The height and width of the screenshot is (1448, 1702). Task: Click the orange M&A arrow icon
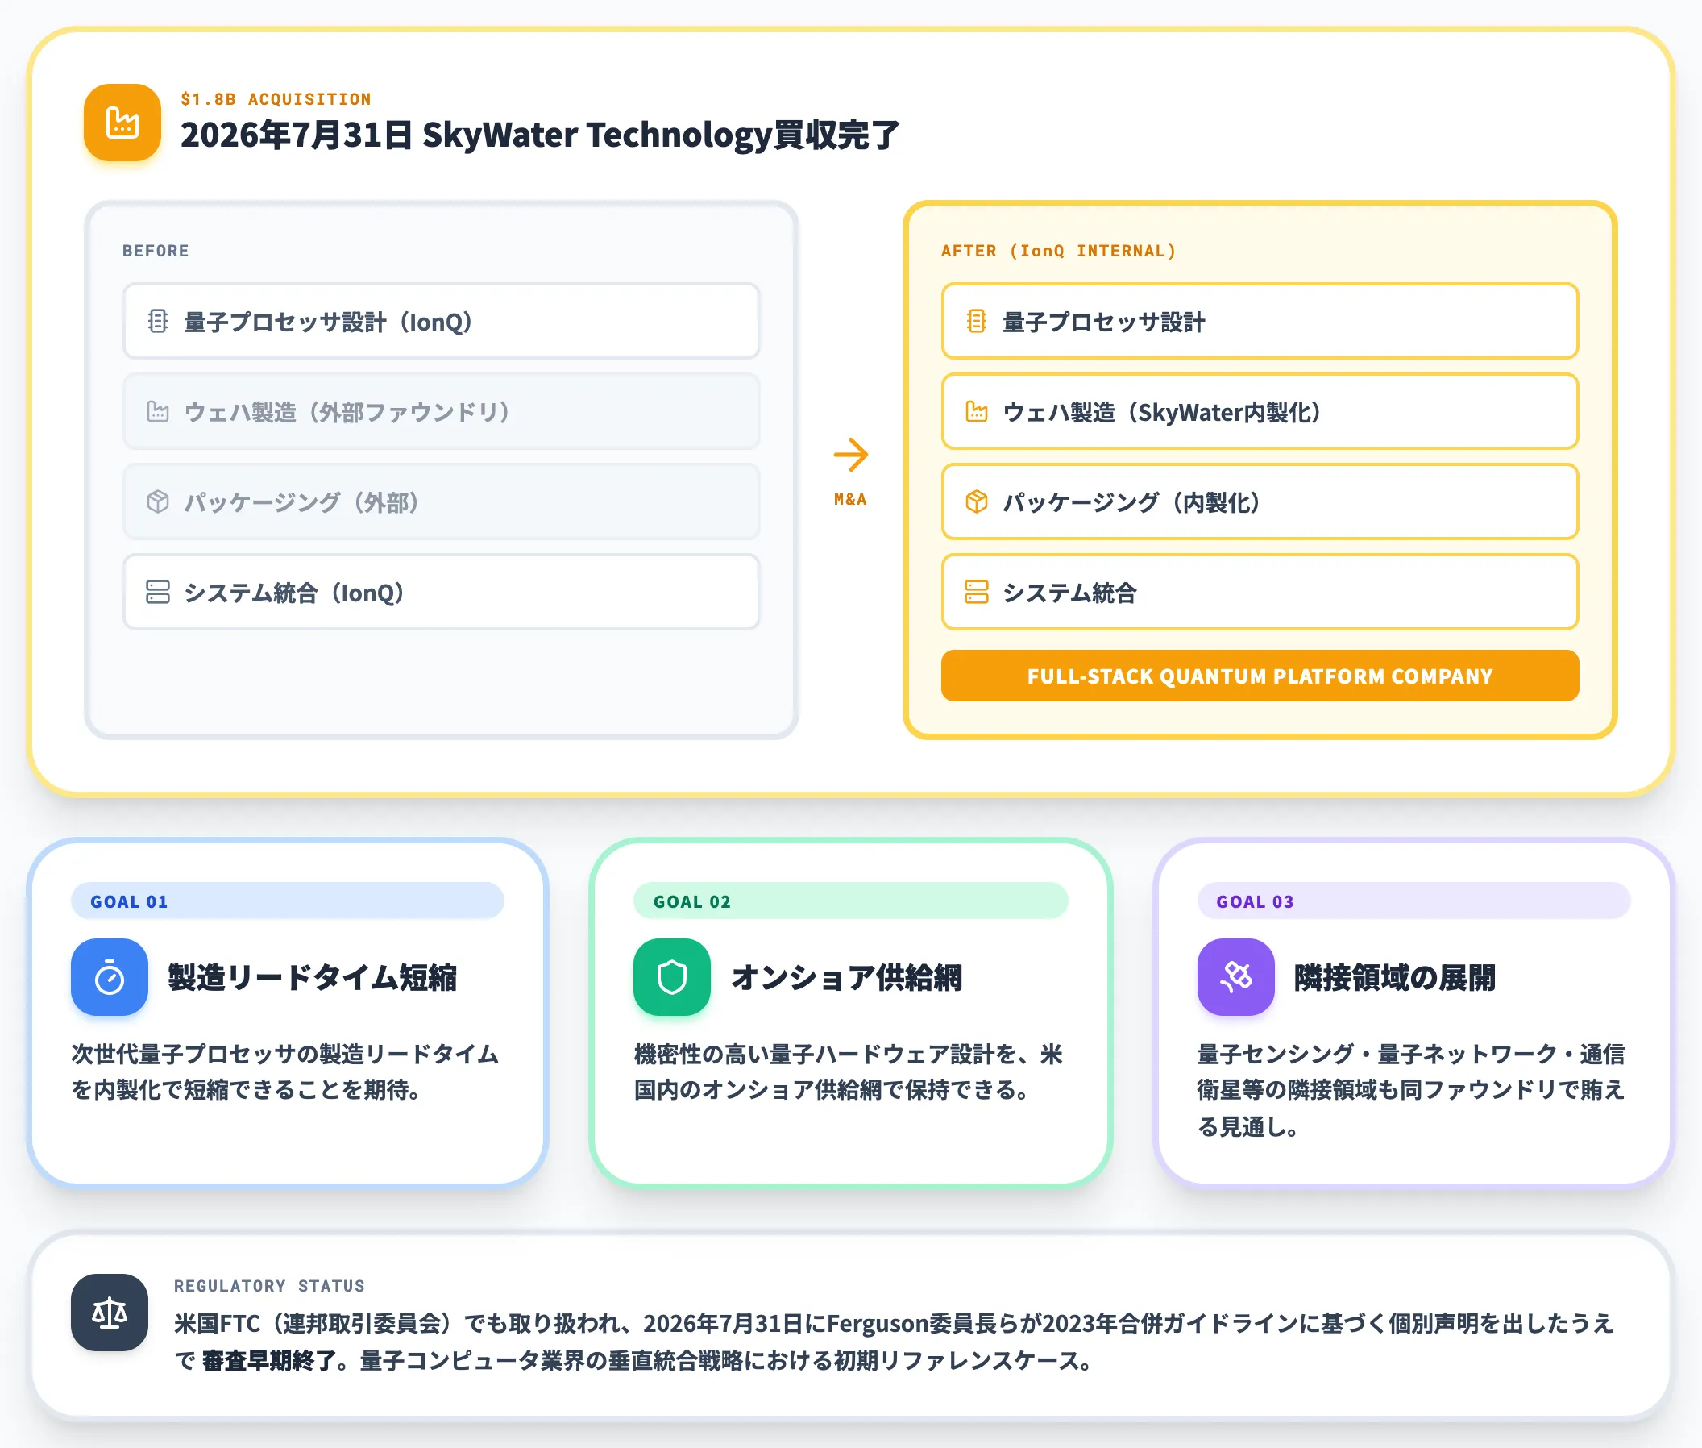851,455
